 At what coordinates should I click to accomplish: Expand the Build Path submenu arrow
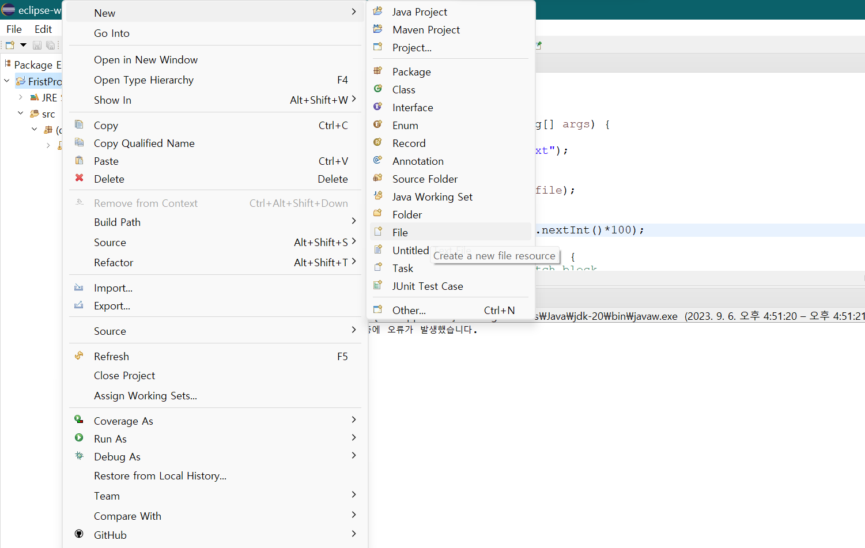tap(354, 221)
